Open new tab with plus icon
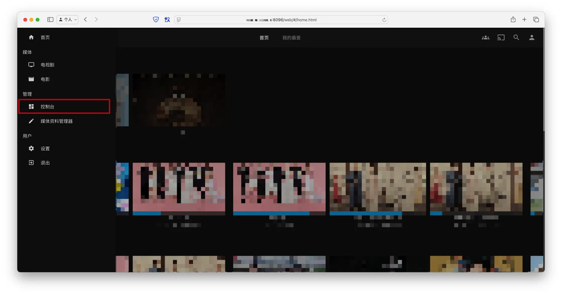 click(x=524, y=20)
